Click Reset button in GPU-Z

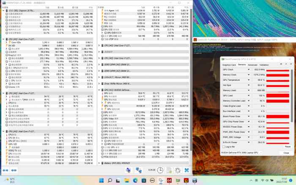(x=288, y=147)
